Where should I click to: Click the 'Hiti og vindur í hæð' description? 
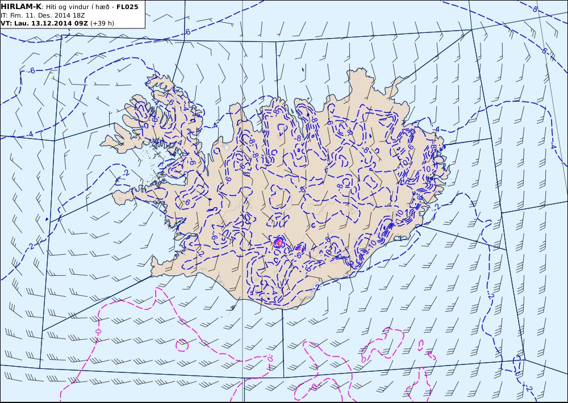point(77,7)
